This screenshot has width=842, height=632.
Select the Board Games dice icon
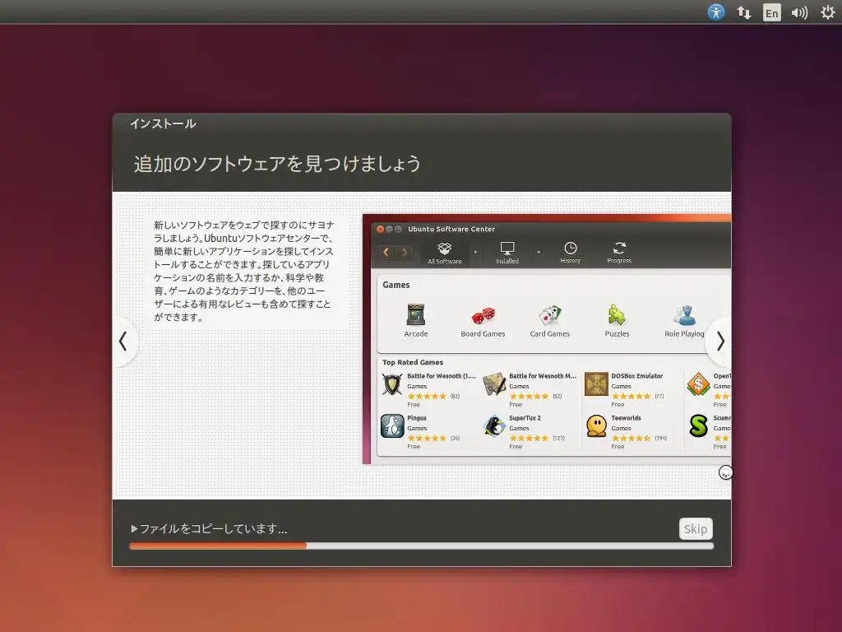tap(483, 315)
